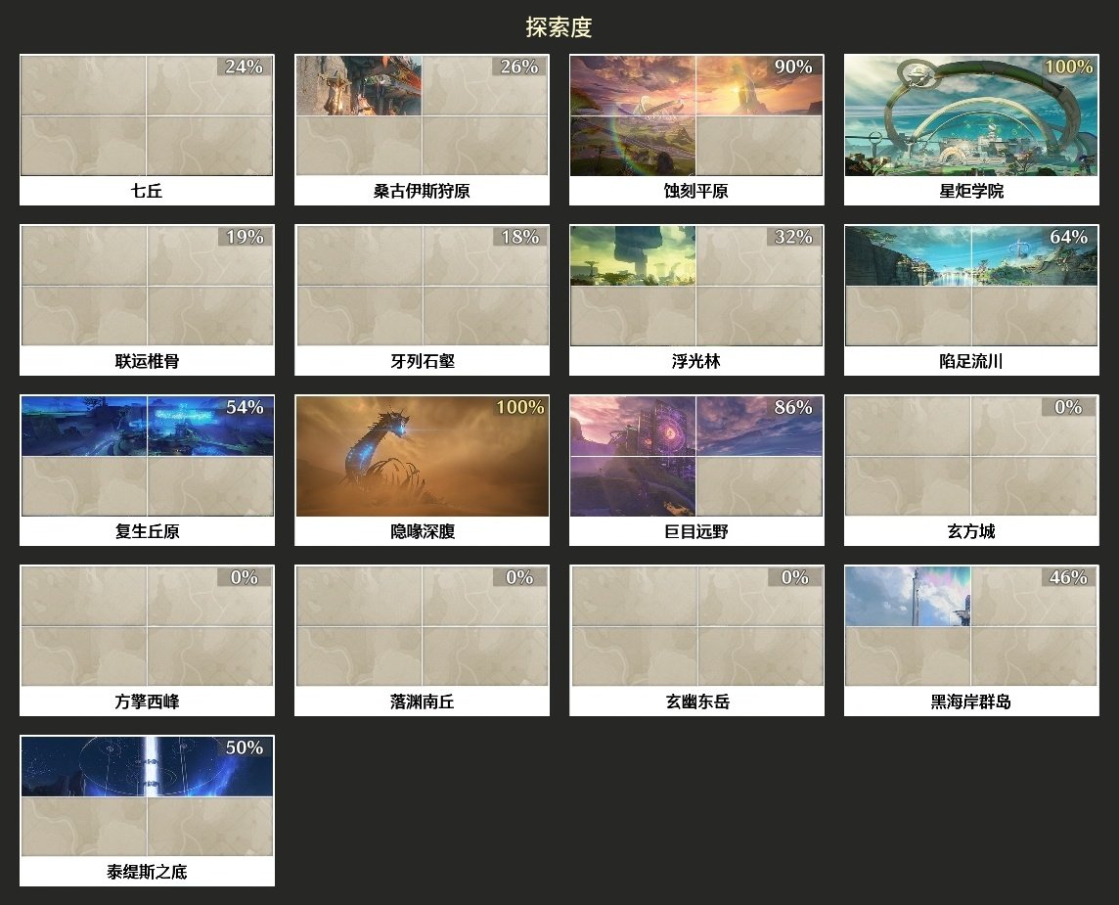Select the 方擎西峰 unexplored thumbnail
Screen dimensions: 1119x905
point(147,626)
